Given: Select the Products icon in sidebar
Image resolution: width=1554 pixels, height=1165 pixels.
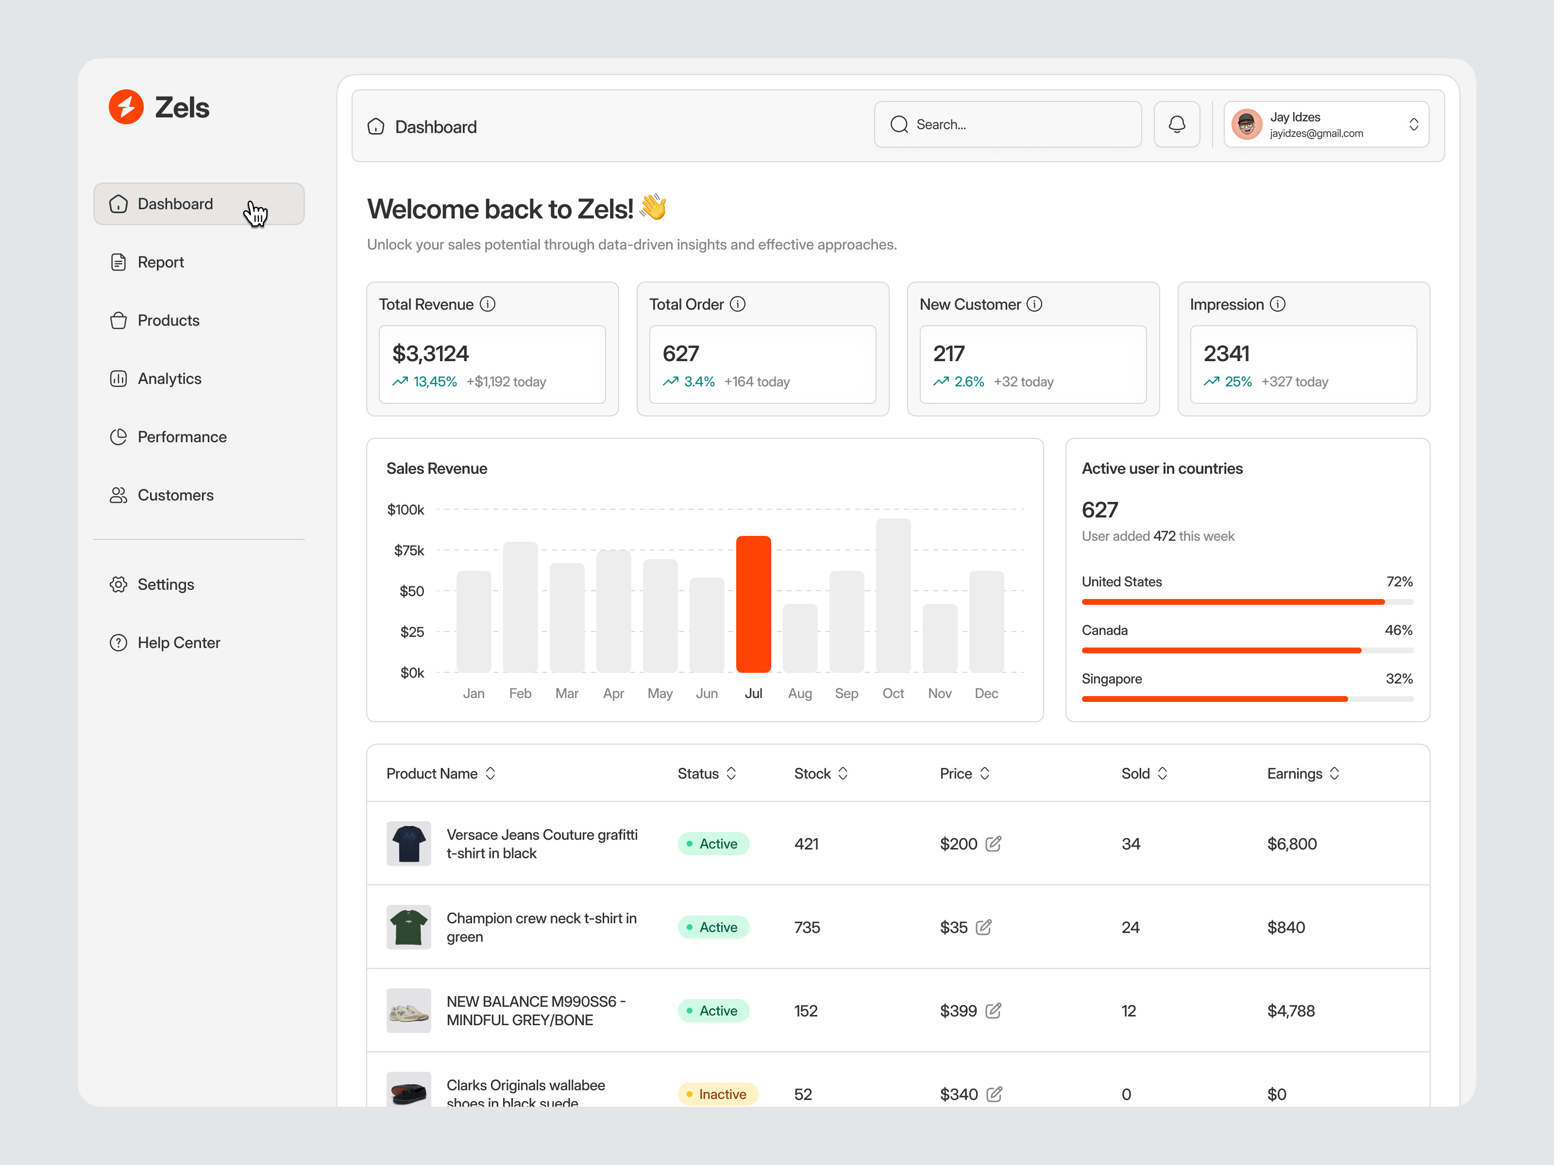Looking at the screenshot, I should tap(118, 320).
